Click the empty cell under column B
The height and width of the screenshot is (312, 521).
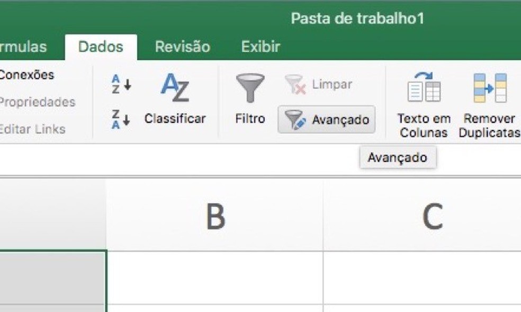pos(215,277)
